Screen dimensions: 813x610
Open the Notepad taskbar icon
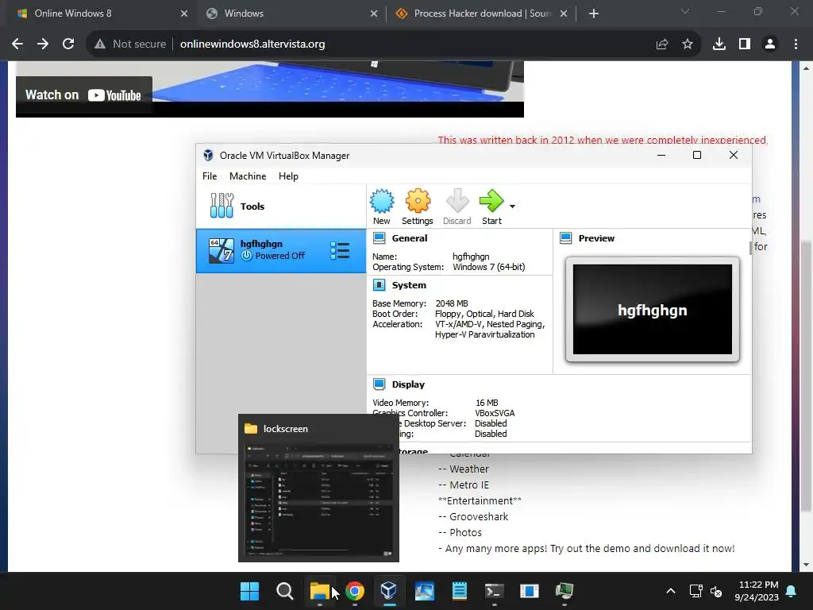(x=460, y=591)
